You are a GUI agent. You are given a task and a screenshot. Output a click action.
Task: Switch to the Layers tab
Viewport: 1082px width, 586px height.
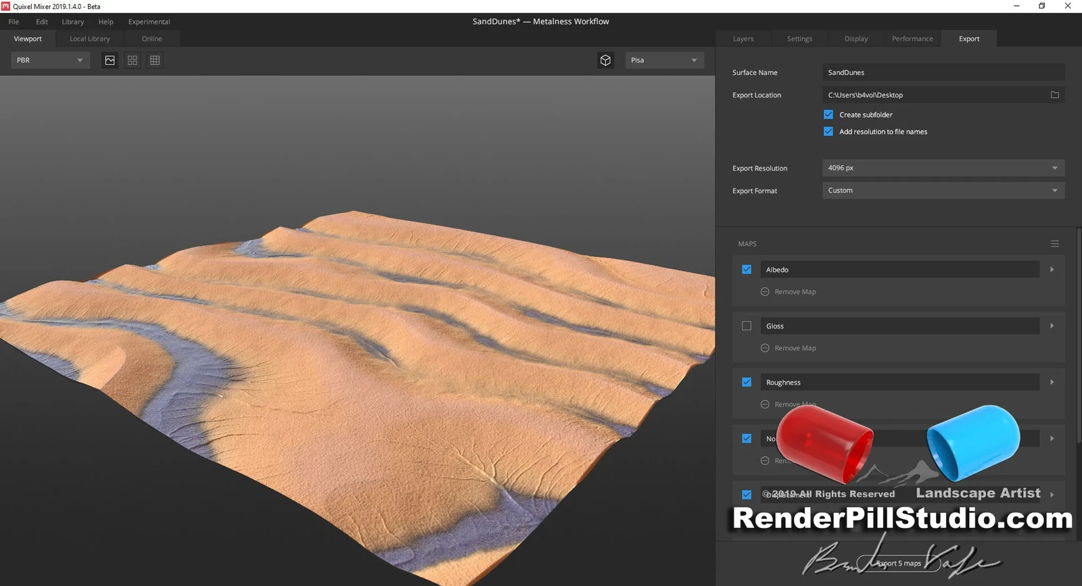coord(743,39)
